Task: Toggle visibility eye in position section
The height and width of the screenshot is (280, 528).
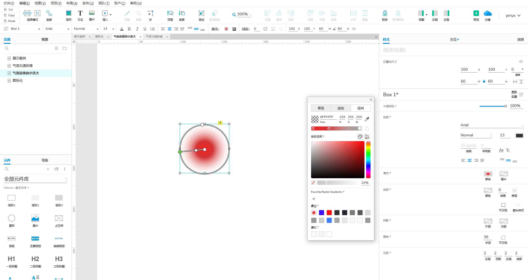Action: (x=521, y=62)
